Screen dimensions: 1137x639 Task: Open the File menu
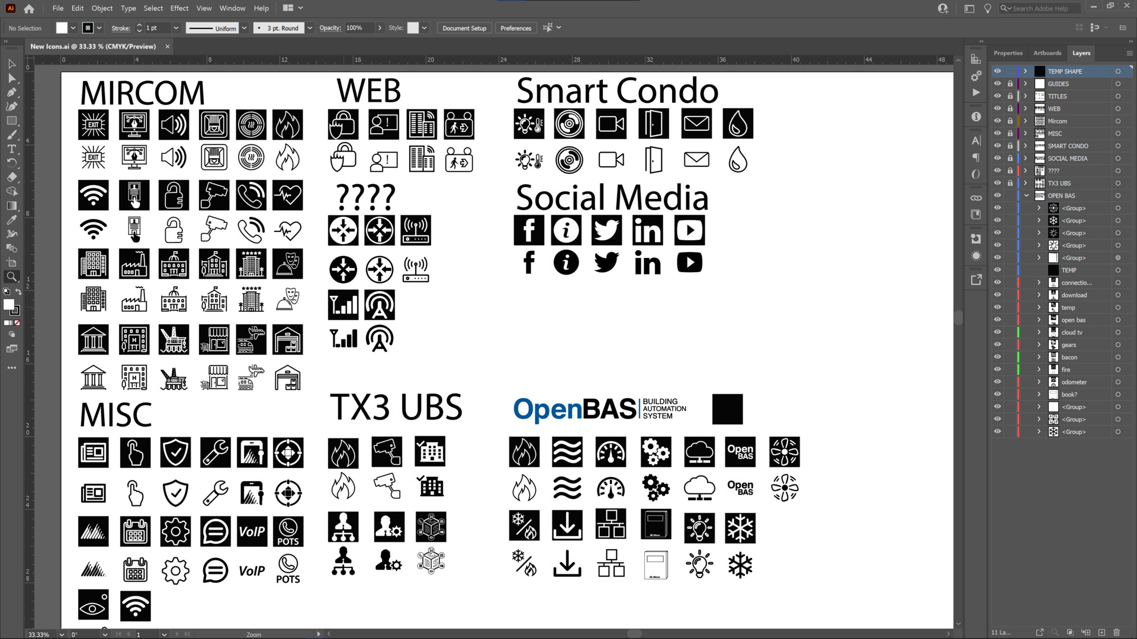pyautogui.click(x=57, y=8)
